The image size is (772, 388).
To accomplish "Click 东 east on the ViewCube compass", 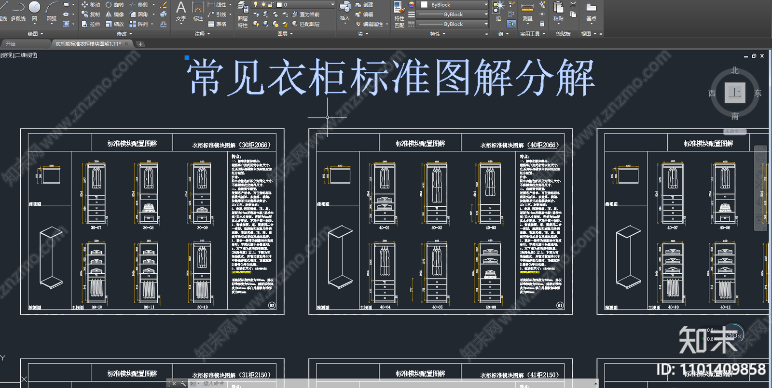I will pos(758,93).
